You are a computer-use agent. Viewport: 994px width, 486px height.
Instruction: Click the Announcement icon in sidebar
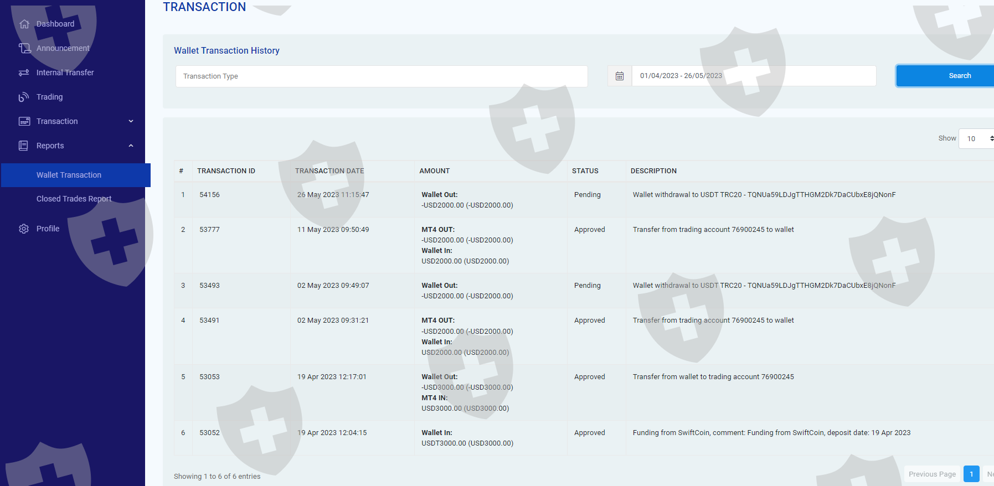tap(24, 48)
